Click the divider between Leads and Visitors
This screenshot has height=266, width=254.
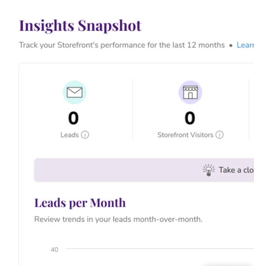tap(132, 109)
